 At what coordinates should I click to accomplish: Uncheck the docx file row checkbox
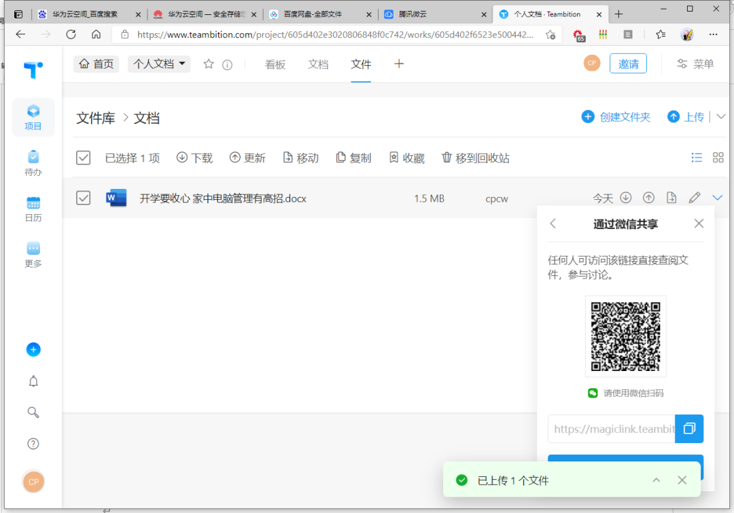tap(84, 198)
